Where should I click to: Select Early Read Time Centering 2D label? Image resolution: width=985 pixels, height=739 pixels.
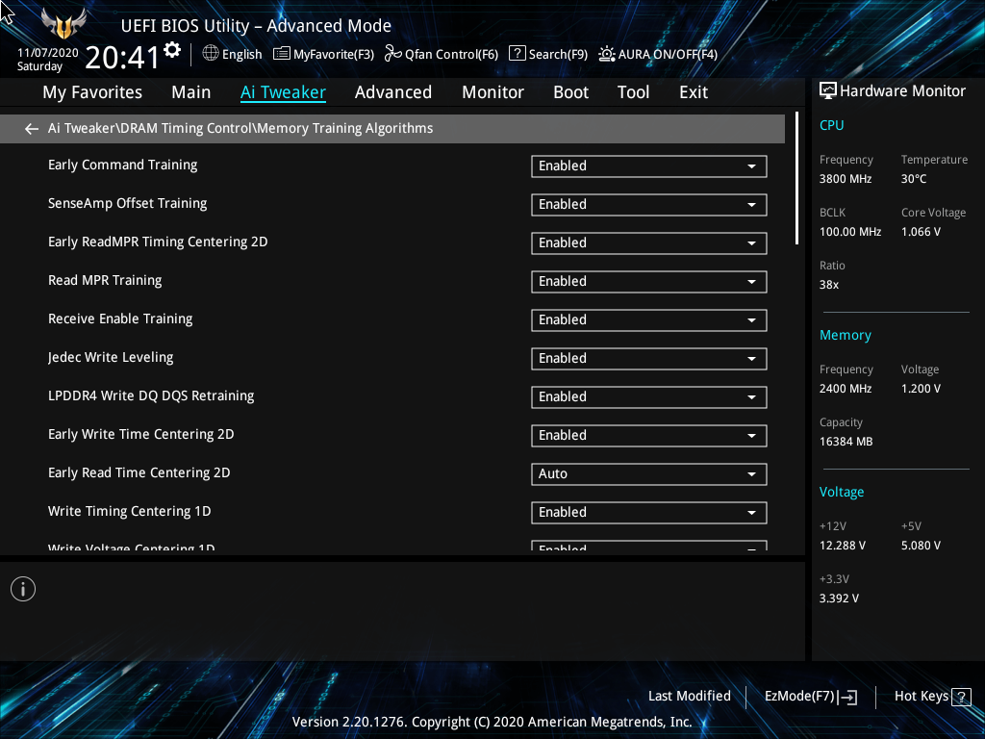click(139, 473)
